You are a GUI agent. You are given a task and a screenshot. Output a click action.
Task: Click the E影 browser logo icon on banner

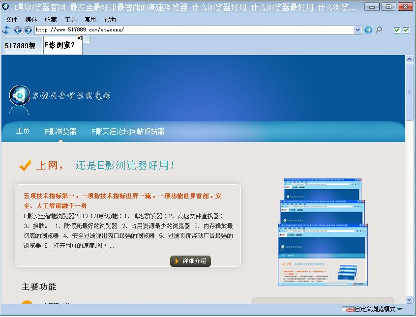tap(20, 95)
